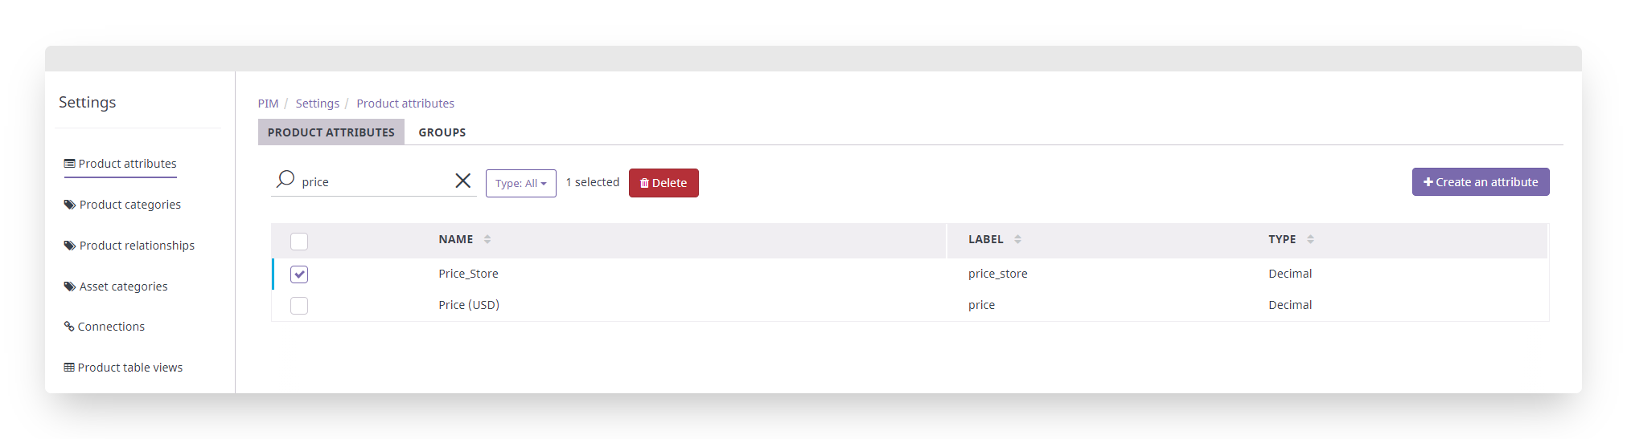The width and height of the screenshot is (1627, 439).
Task: Click the Product relationships tag icon
Action: (x=70, y=246)
